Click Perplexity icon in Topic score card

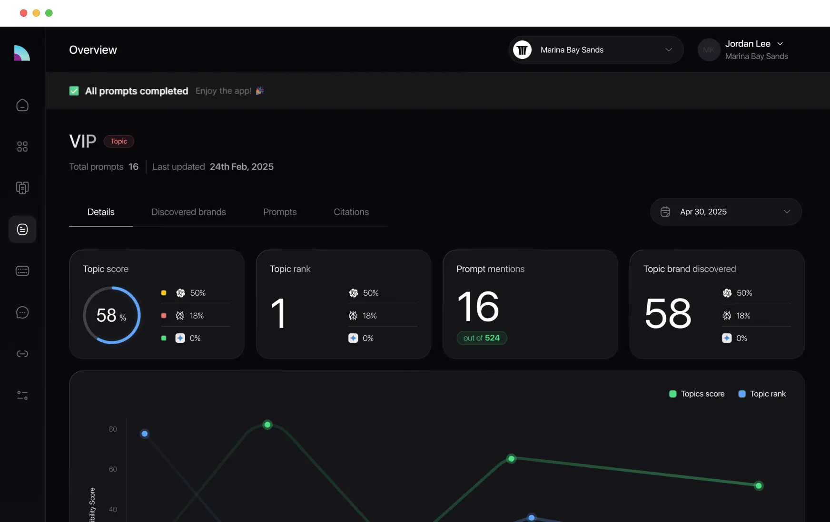pyautogui.click(x=180, y=316)
